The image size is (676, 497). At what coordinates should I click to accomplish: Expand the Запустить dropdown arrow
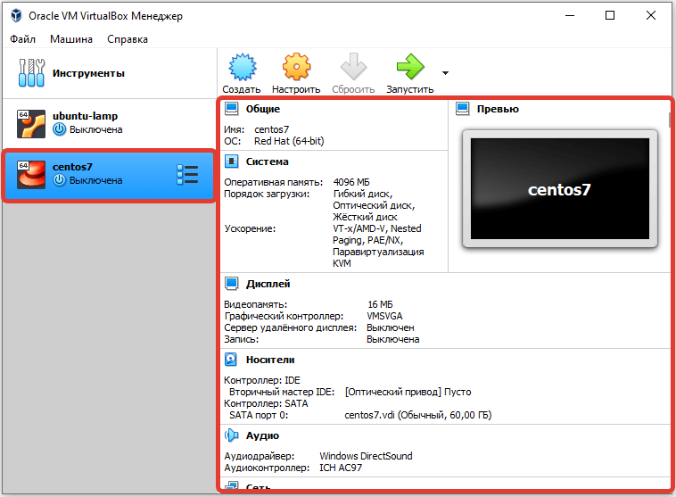point(445,73)
